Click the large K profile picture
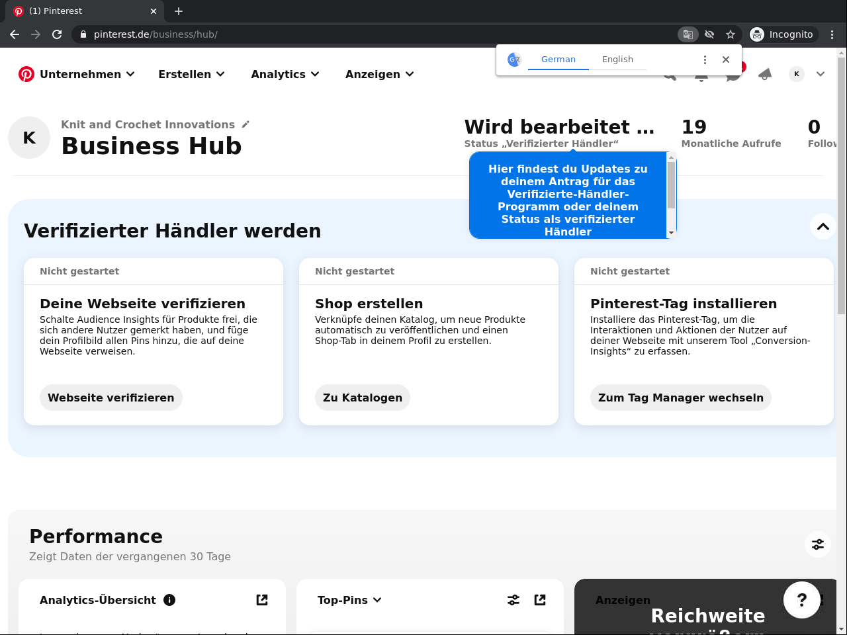The height and width of the screenshot is (635, 847). click(29, 138)
